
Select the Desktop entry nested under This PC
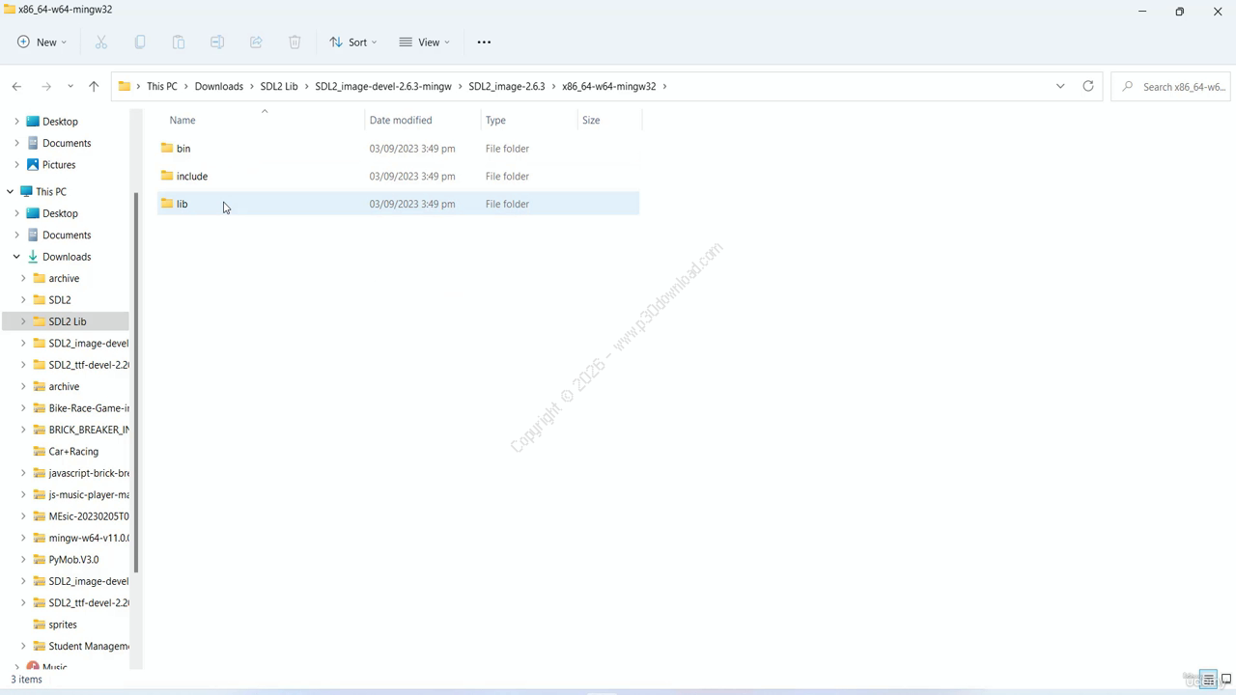coord(60,213)
